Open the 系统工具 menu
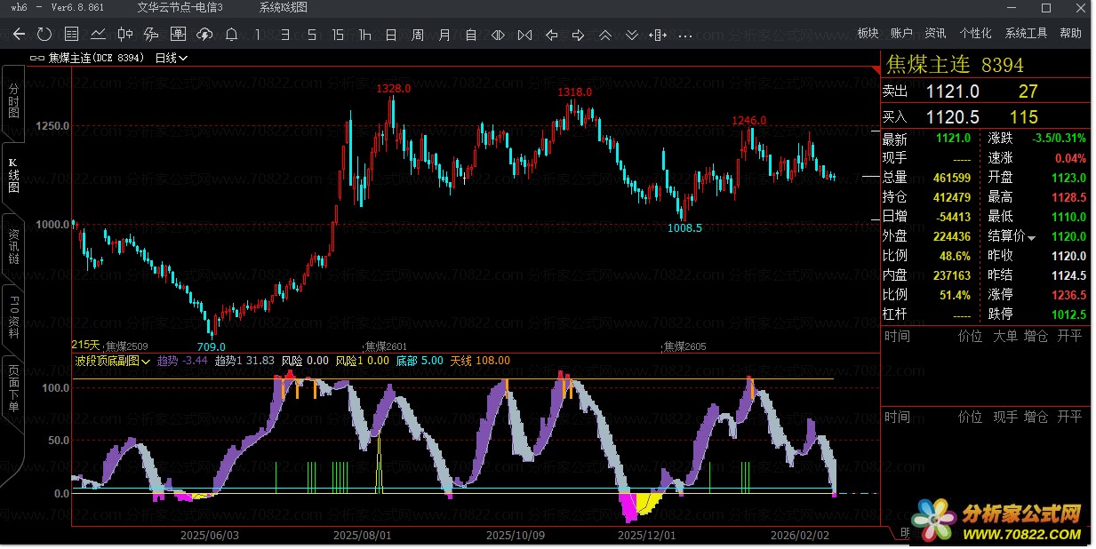This screenshot has width=1096, height=549. coord(1026,34)
